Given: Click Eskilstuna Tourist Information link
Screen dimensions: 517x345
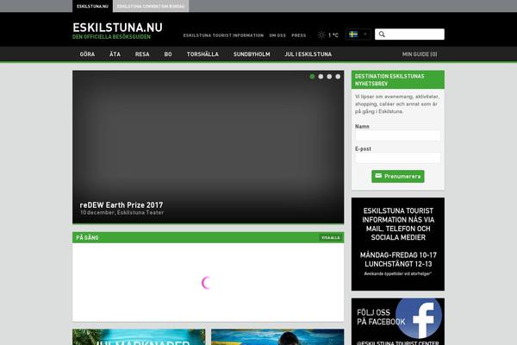Looking at the screenshot, I should click(223, 35).
